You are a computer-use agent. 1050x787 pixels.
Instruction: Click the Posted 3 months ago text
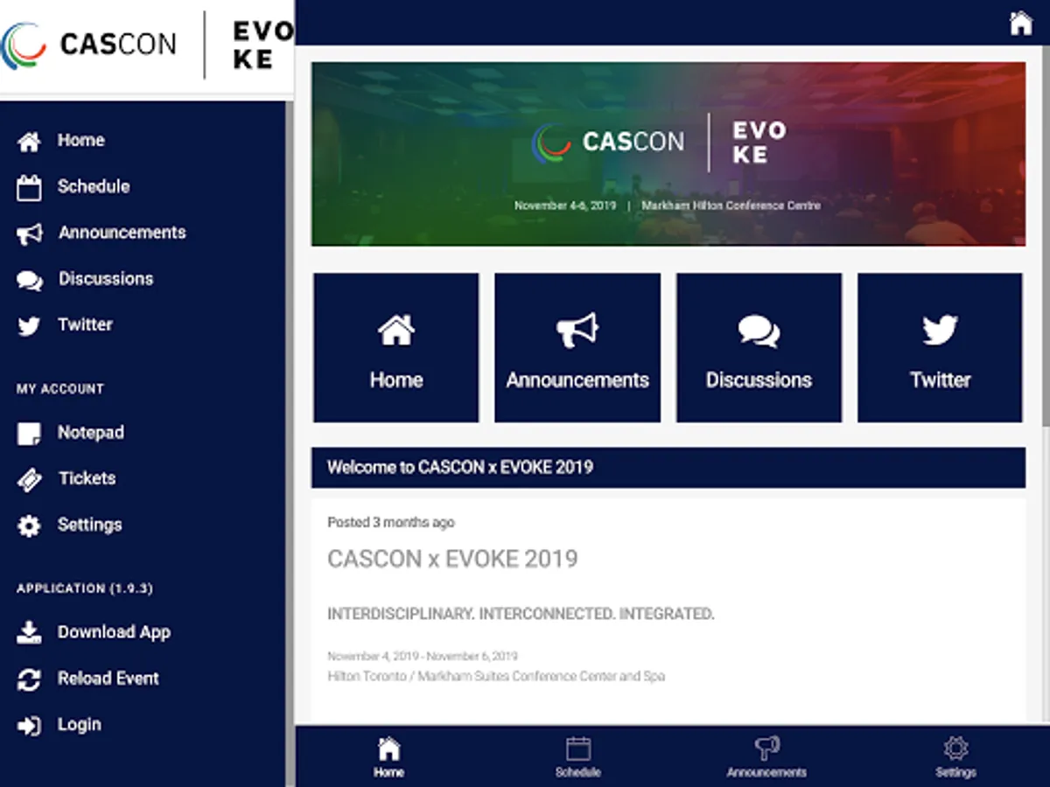391,523
